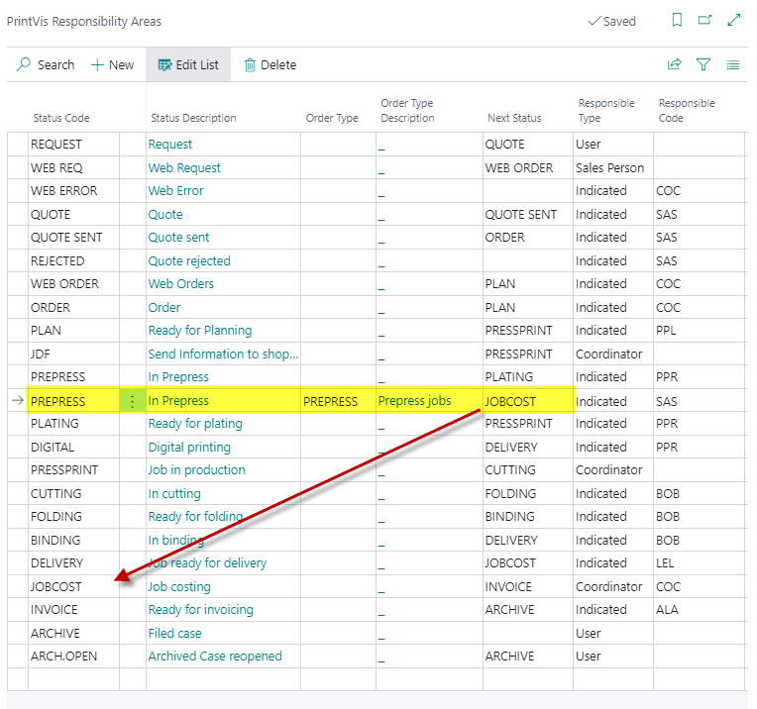The width and height of the screenshot is (757, 709).
Task: Expand page to full screen arrows icon
Action: coord(733,21)
